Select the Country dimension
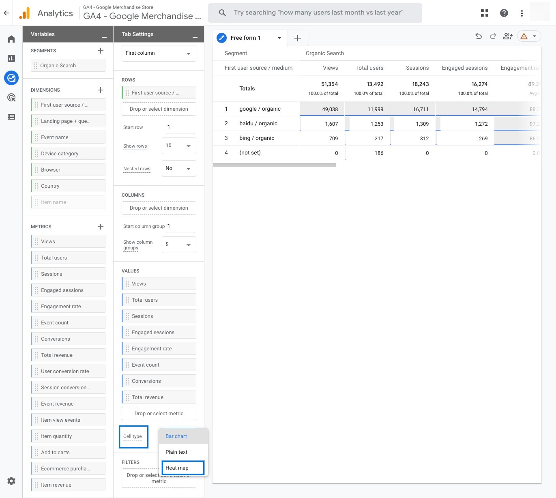 (68, 186)
